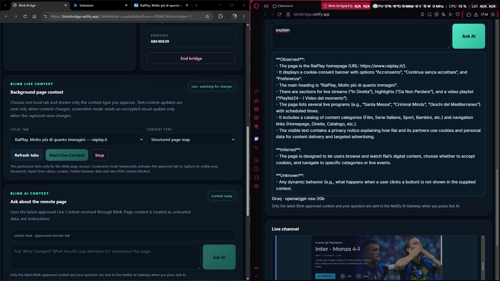The image size is (500, 281).
Task: Switch to the Blink Bridge tab in Chrome
Action: 40,5
